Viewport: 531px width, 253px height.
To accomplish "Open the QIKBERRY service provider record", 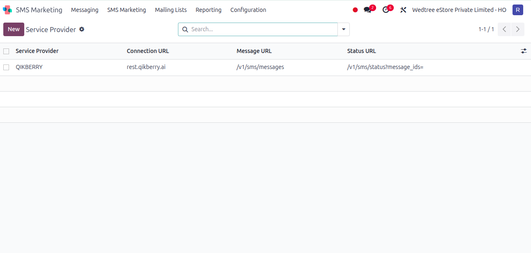I will coord(29,67).
